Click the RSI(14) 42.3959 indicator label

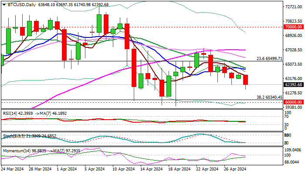pos(18,113)
